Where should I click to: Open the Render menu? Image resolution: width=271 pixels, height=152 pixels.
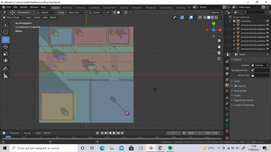coord(24,7)
